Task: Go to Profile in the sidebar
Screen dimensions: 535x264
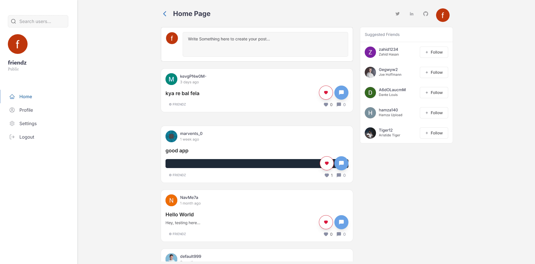Action: (x=26, y=110)
